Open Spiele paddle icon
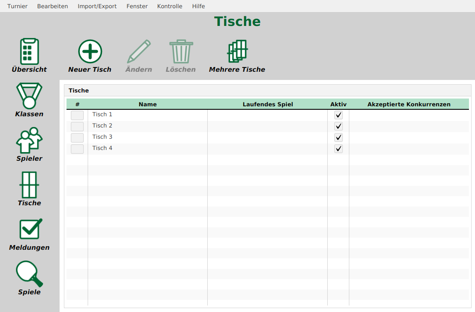This screenshot has height=312, width=475. coord(29,274)
